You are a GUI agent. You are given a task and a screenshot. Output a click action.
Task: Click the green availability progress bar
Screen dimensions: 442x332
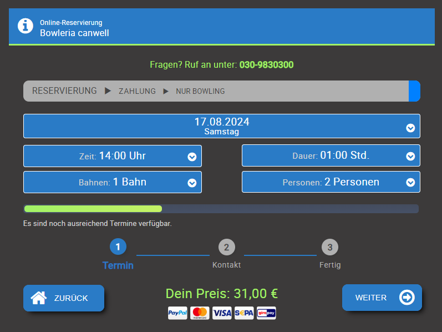[x=93, y=209]
